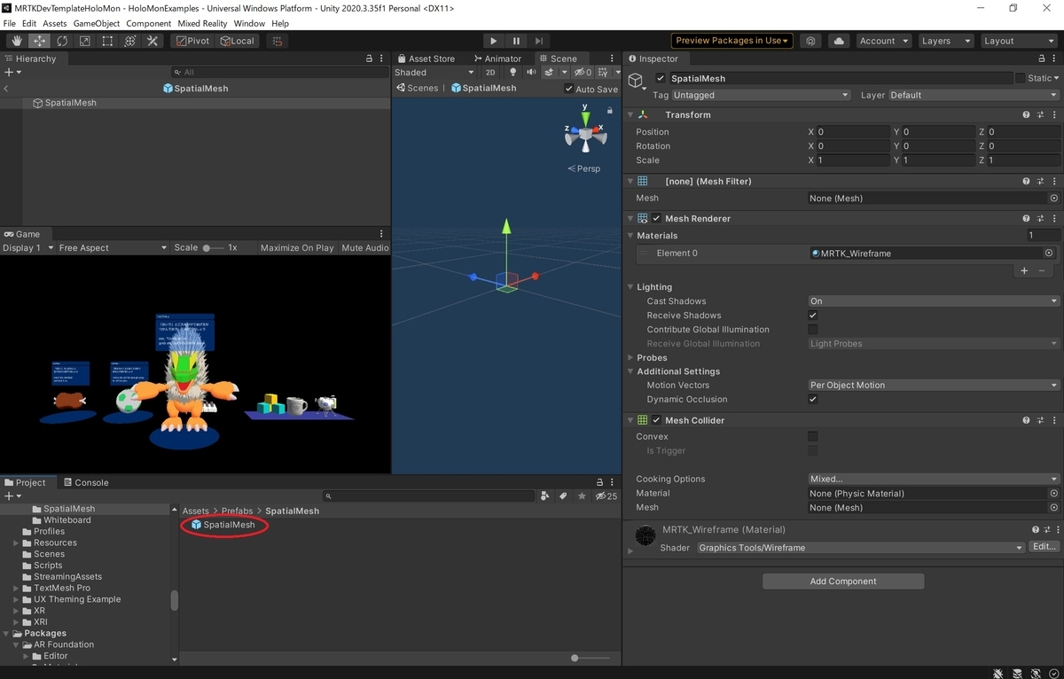Image resolution: width=1064 pixels, height=679 pixels.
Task: Open the GameObject menu
Action: pos(96,24)
